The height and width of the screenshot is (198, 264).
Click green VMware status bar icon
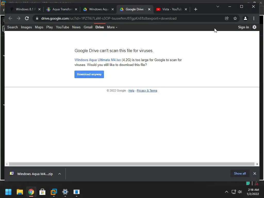248,183
